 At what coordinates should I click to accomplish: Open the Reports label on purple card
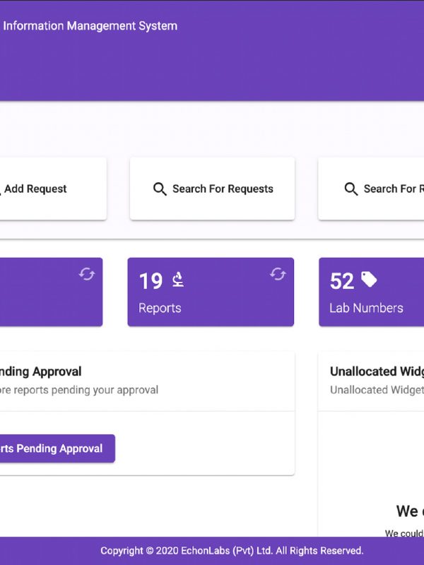click(x=160, y=308)
